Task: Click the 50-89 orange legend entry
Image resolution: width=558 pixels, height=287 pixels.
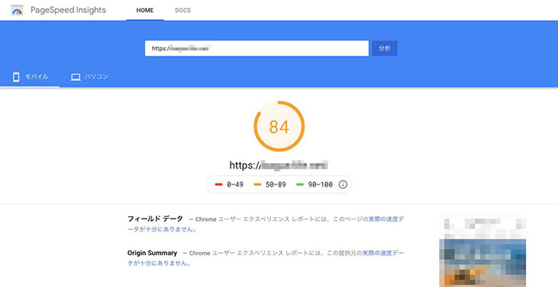Action: tap(269, 184)
